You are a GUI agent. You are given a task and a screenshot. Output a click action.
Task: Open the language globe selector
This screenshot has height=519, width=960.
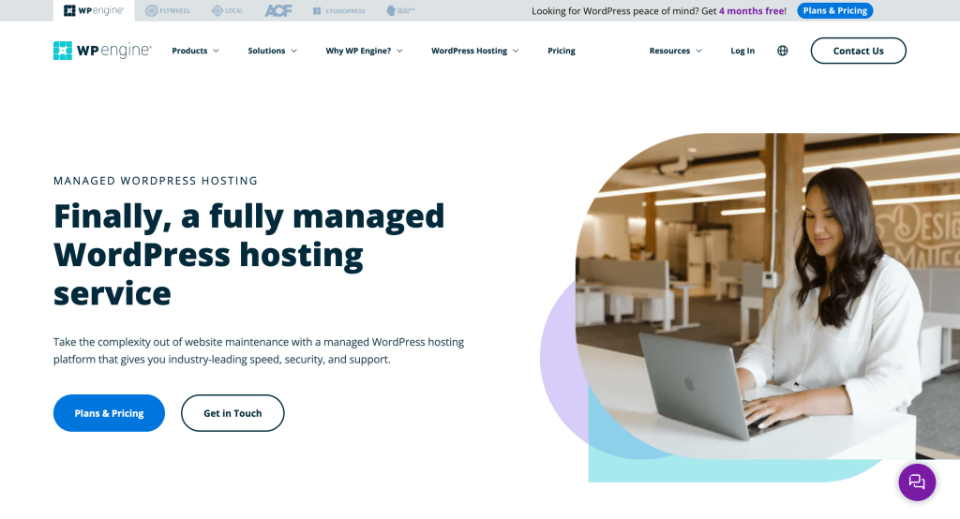click(x=783, y=51)
